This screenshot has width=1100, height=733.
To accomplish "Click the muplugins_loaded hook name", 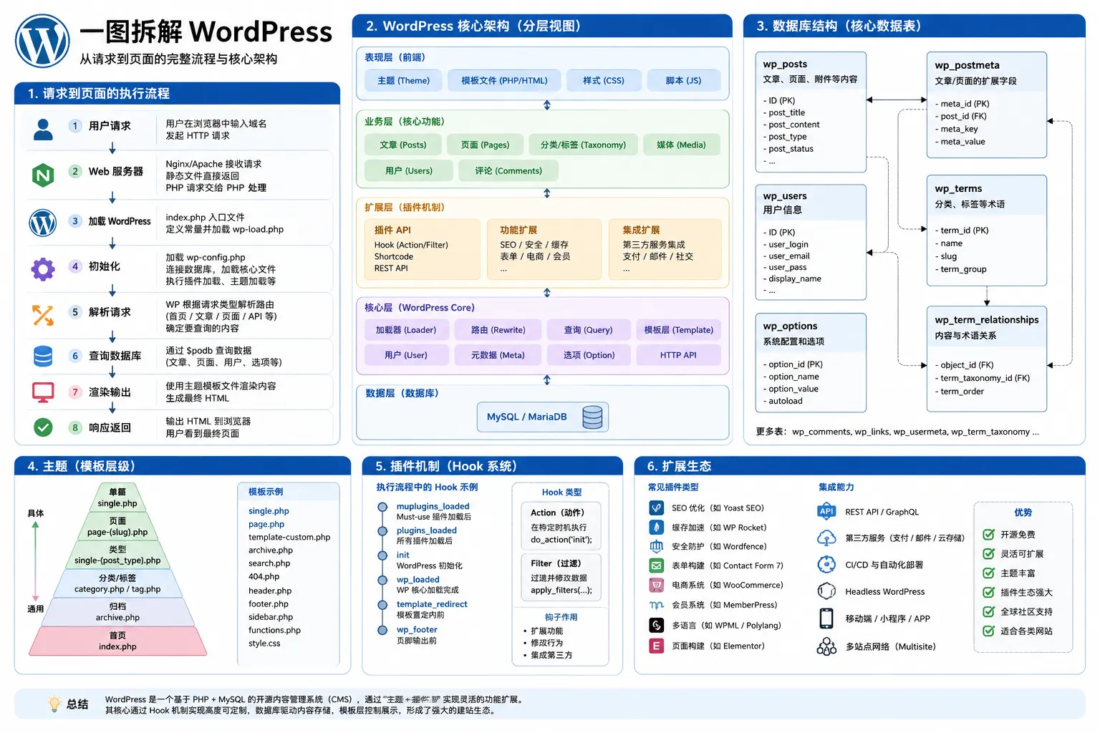I will (433, 506).
